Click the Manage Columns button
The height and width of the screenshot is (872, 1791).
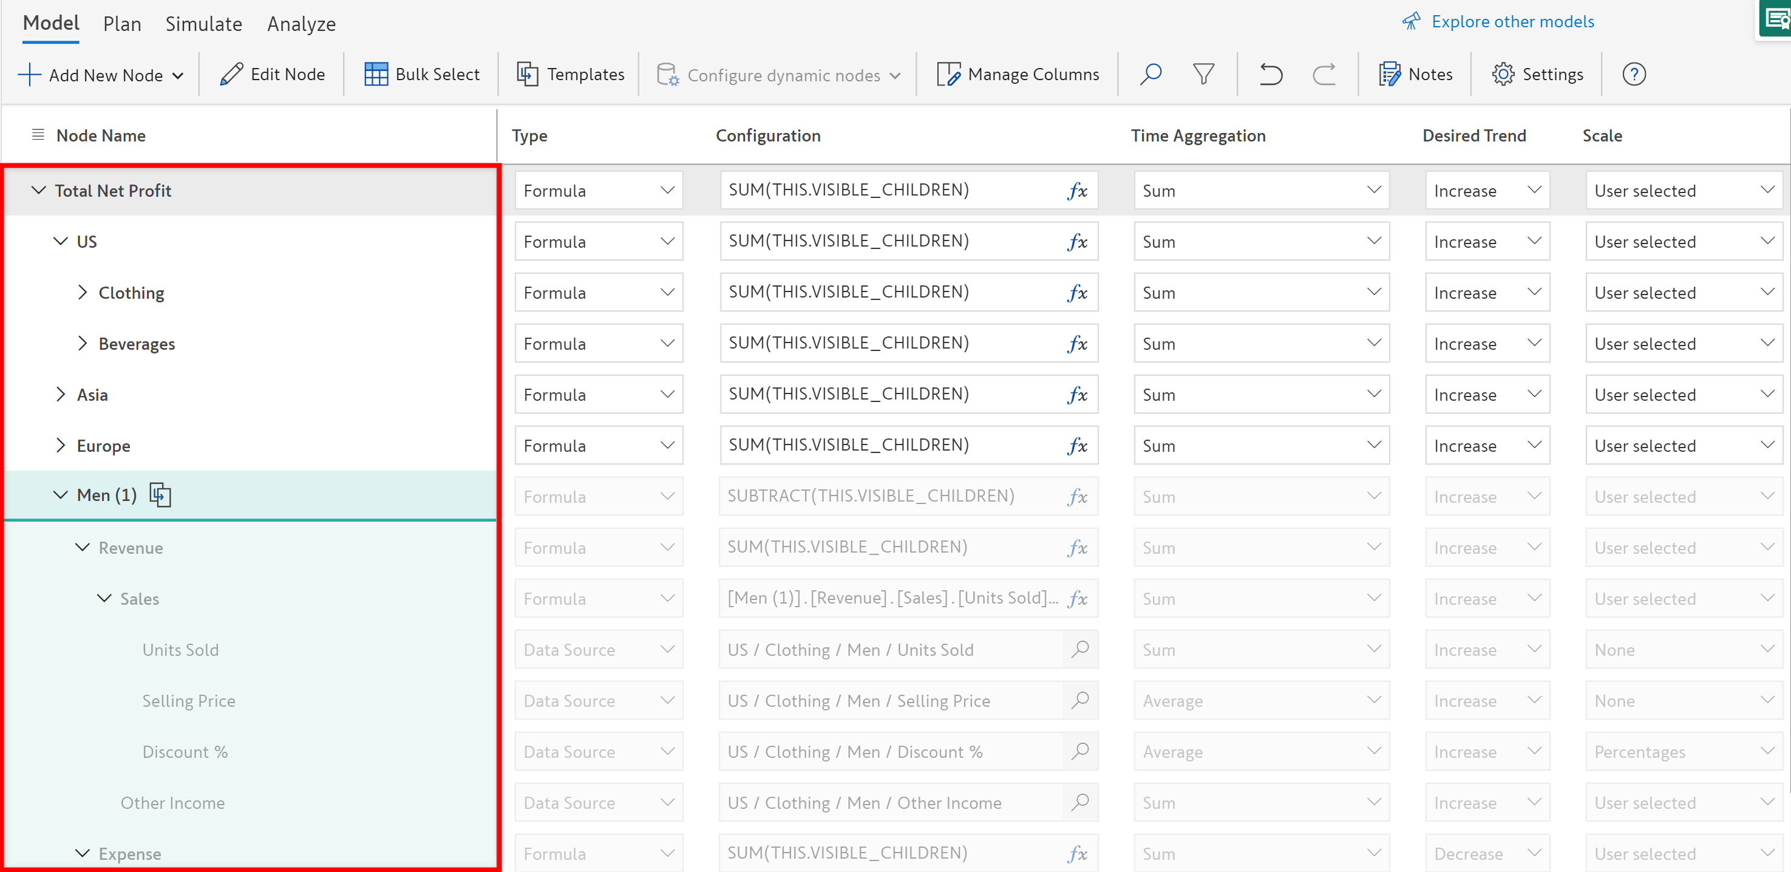pyautogui.click(x=1018, y=73)
